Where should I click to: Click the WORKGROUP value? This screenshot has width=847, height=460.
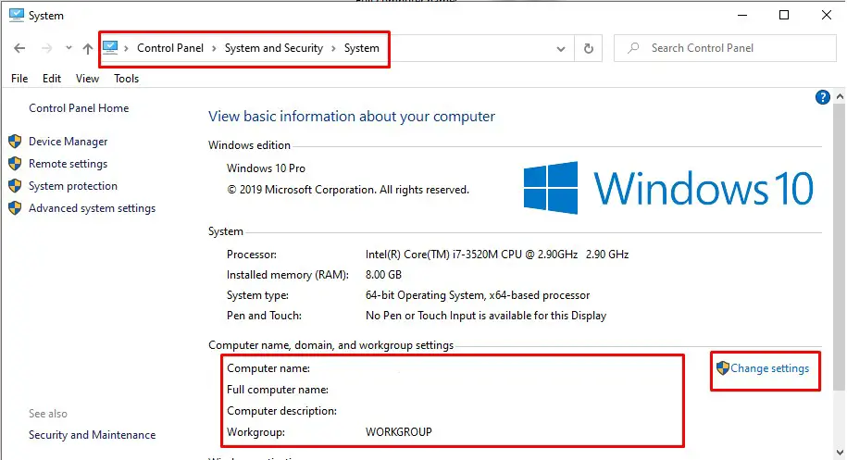pyautogui.click(x=399, y=432)
